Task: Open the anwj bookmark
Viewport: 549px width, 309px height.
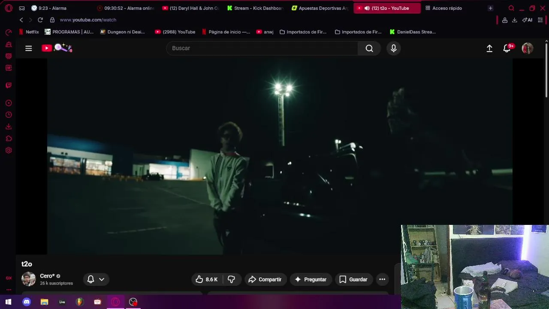Action: click(x=265, y=32)
